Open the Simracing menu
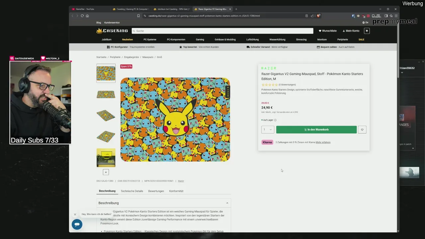 [x=301, y=40]
